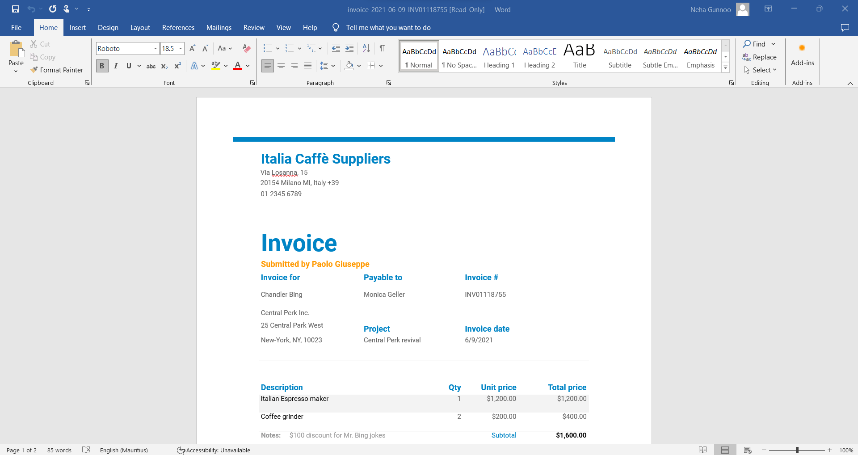Click the Superscript icon

(177, 66)
